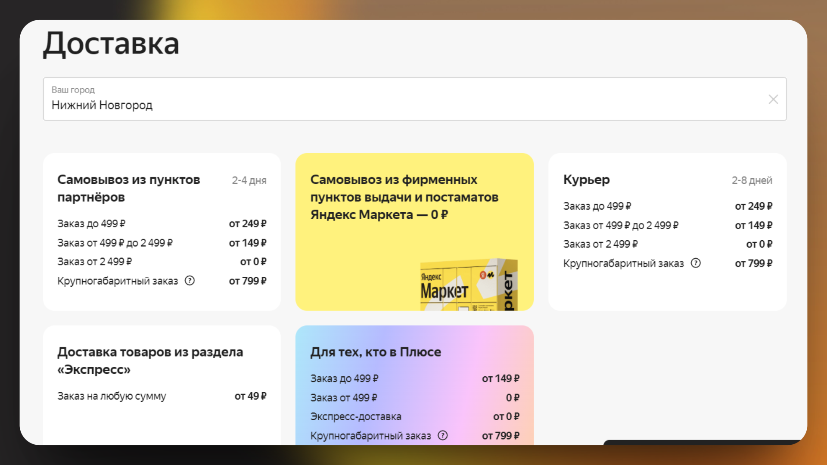The width and height of the screenshot is (827, 465).
Task: Select the yellow 'Самовывоз из фирменных пунктов' card heading
Action: tap(404, 197)
